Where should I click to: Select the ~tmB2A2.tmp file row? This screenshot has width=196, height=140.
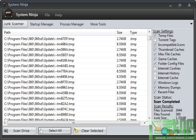pos(75,104)
